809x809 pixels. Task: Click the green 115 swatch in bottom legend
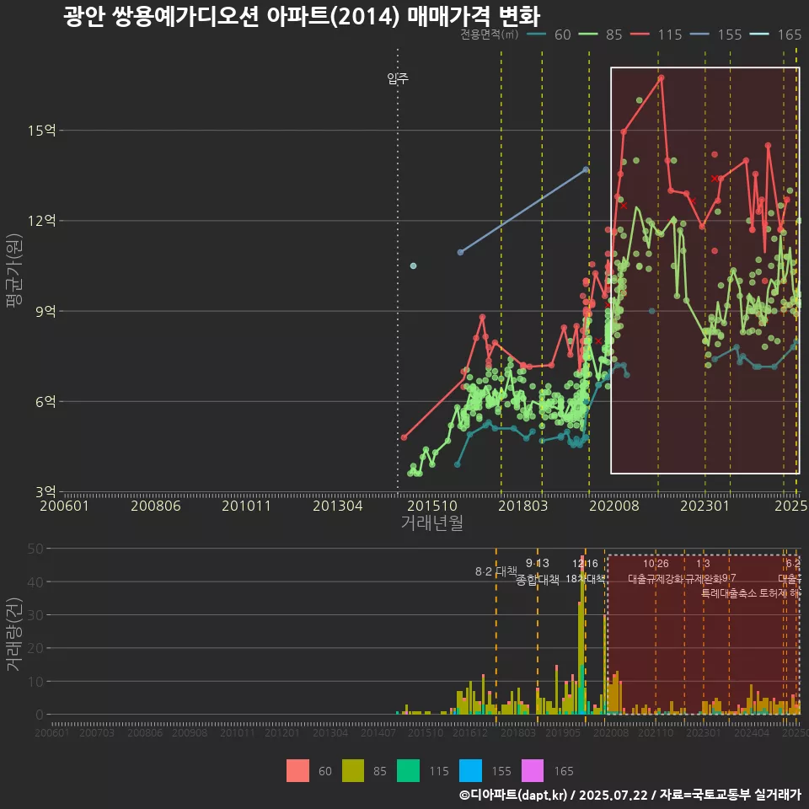(408, 771)
